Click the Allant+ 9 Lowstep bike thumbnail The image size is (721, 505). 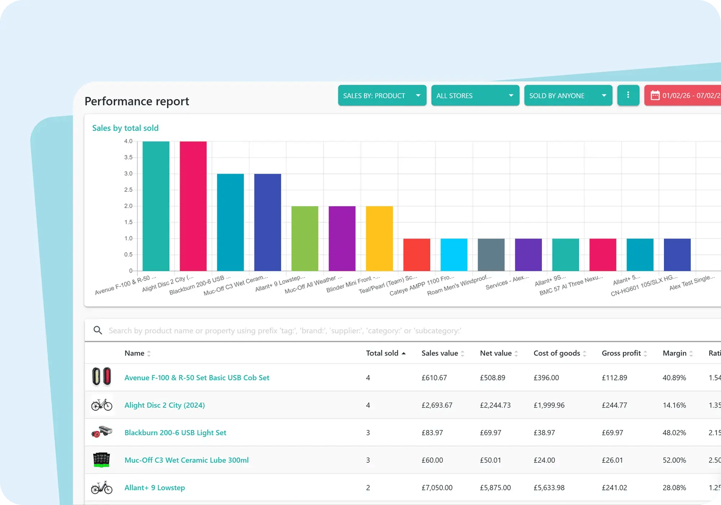[101, 487]
